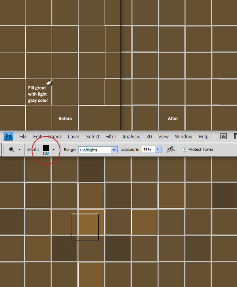Toggle the Protect Tones checkbox
Screen dimensions: 237x287
pos(185,149)
